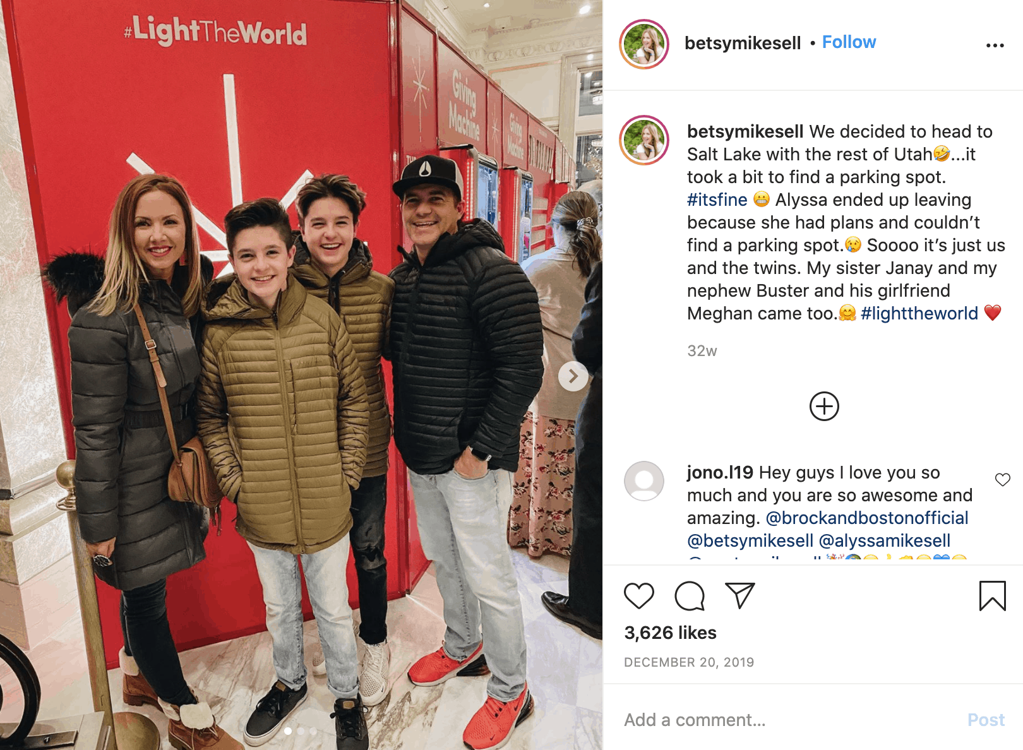Viewport: 1023px width, 750px height.
Task: Open the comment bubble icon
Action: tap(689, 596)
